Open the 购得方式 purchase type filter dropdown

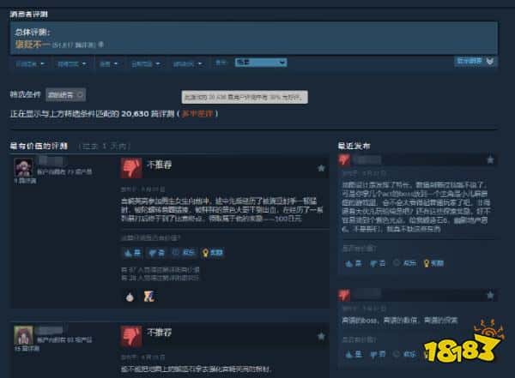71,63
